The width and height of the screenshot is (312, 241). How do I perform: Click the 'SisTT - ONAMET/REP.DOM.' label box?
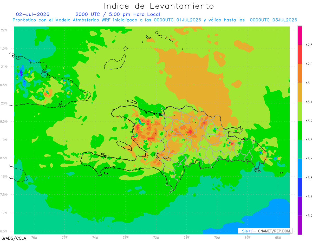pos(265,231)
